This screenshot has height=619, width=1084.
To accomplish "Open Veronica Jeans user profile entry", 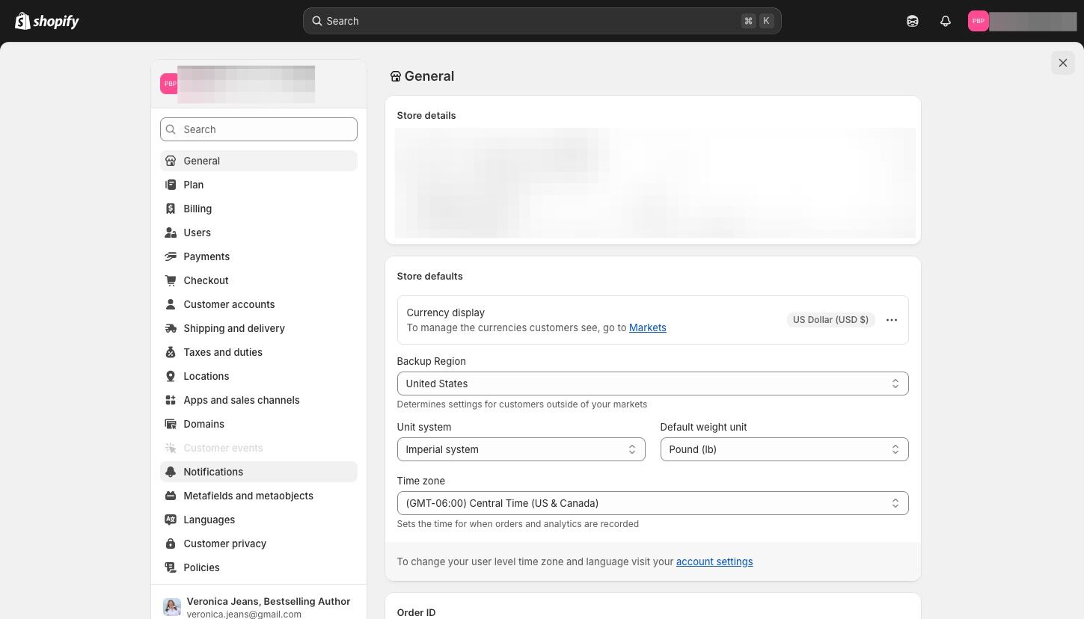I will pyautogui.click(x=259, y=607).
